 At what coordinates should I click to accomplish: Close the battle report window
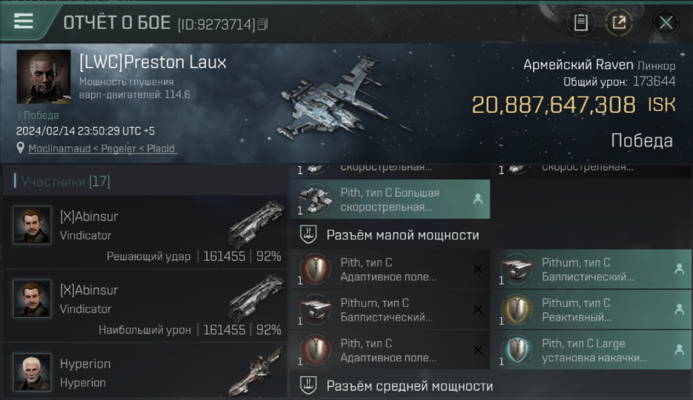666,22
